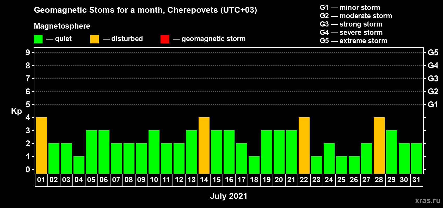Click the red geomagnetic storm legend swatch

coord(165,39)
